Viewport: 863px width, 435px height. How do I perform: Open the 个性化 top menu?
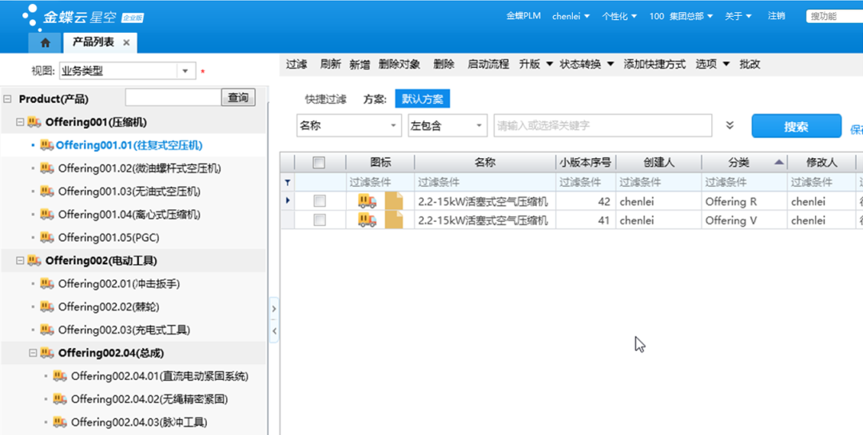click(x=619, y=16)
